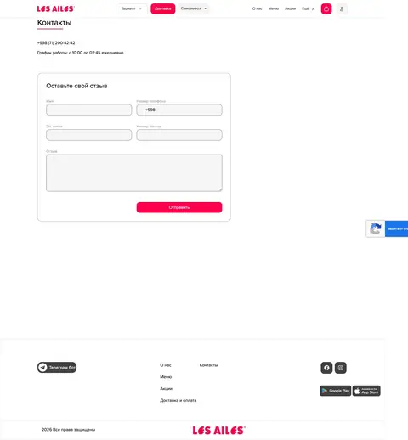Open the App Store badge
This screenshot has height=440, width=408.
(x=366, y=391)
